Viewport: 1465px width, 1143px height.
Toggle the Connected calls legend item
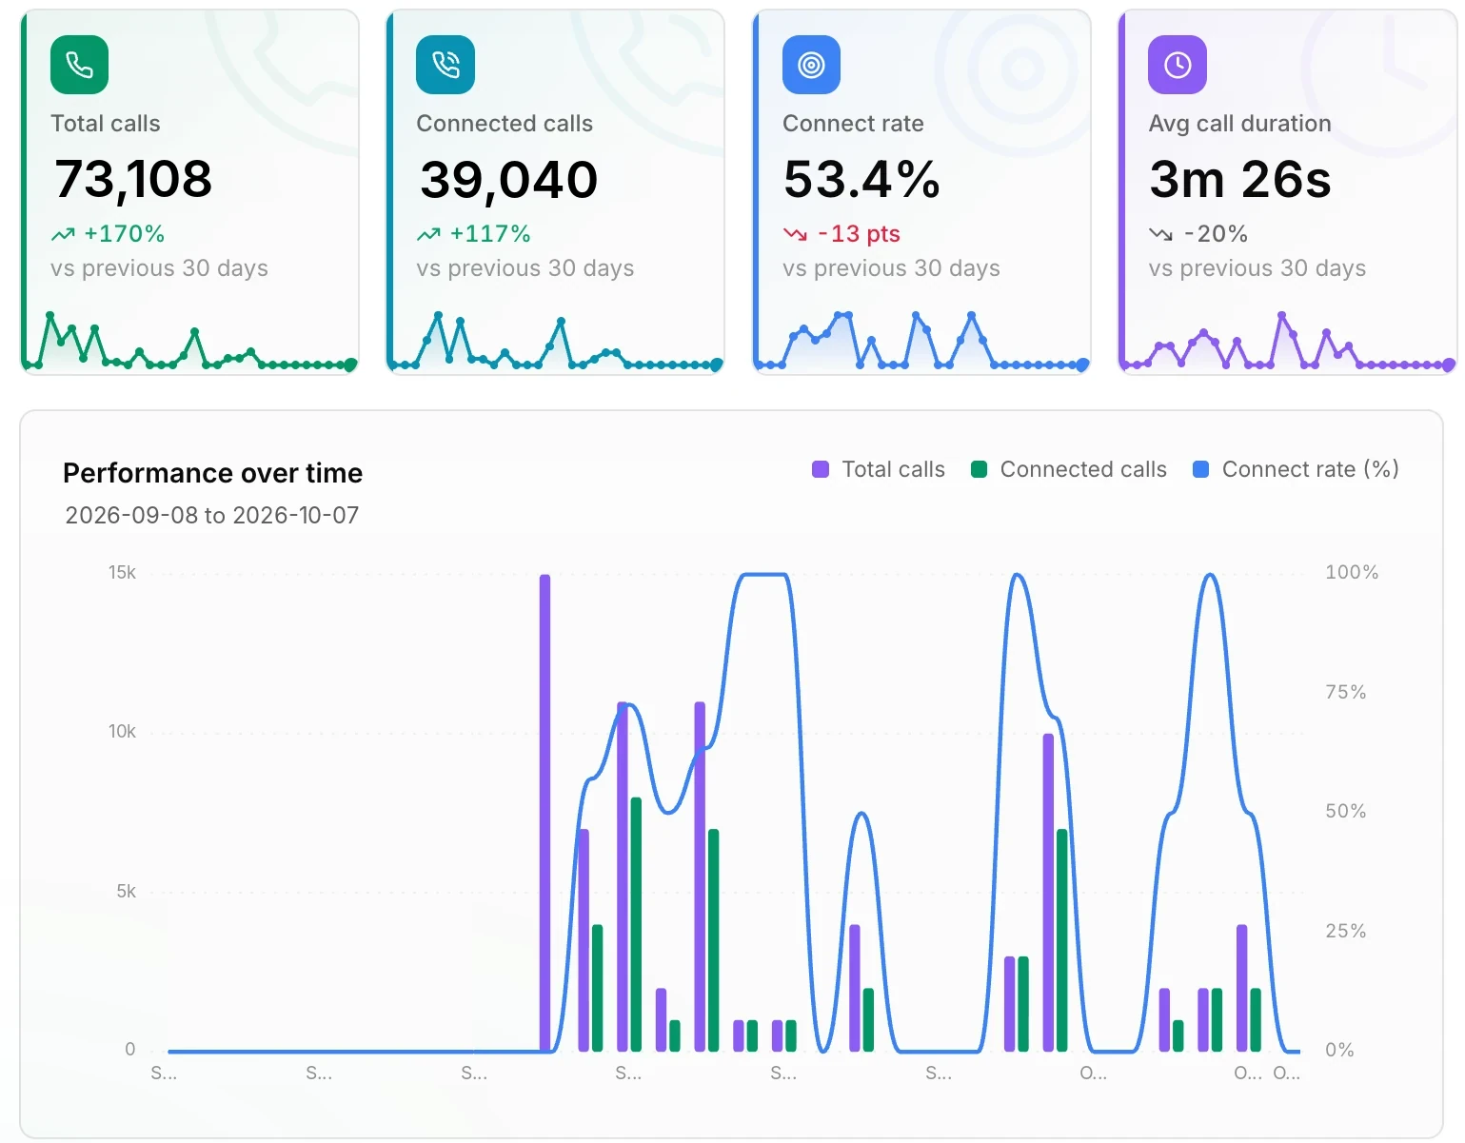click(x=1068, y=469)
